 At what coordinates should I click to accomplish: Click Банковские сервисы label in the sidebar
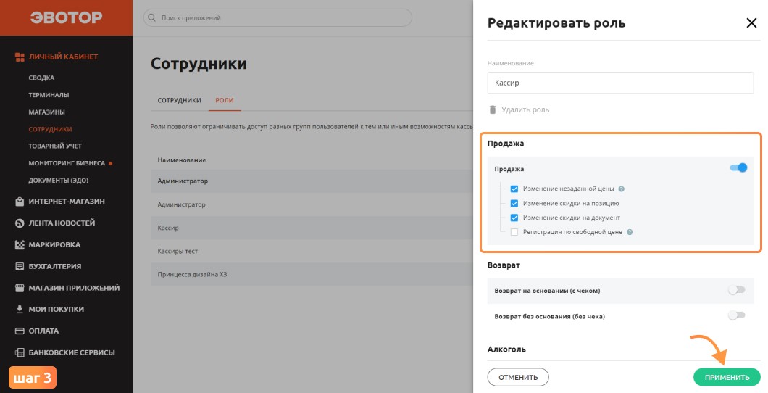(x=72, y=352)
